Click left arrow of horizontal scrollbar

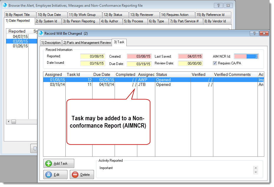[x=9, y=122]
